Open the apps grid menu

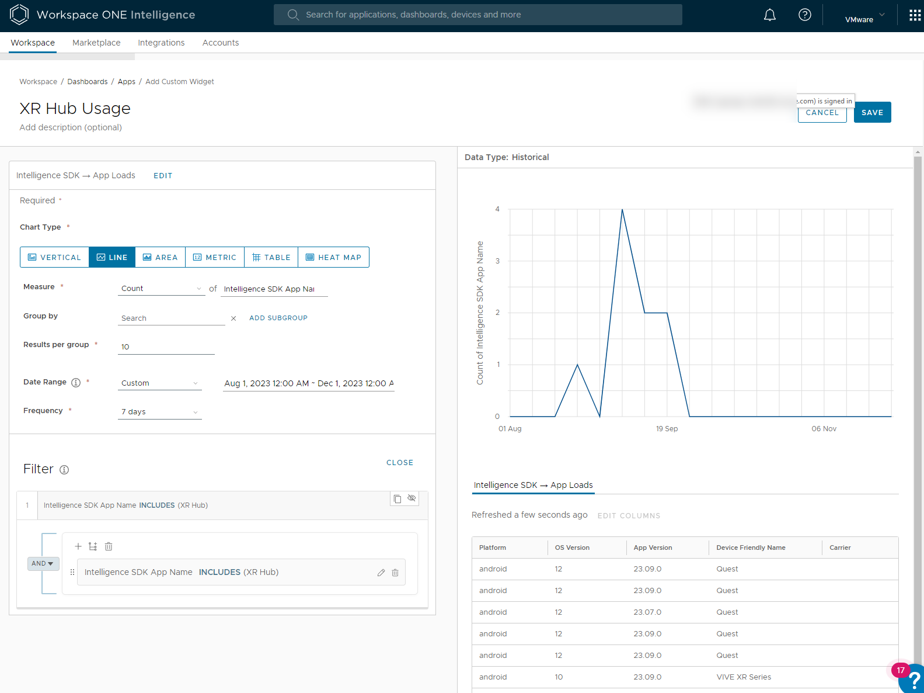coord(915,16)
